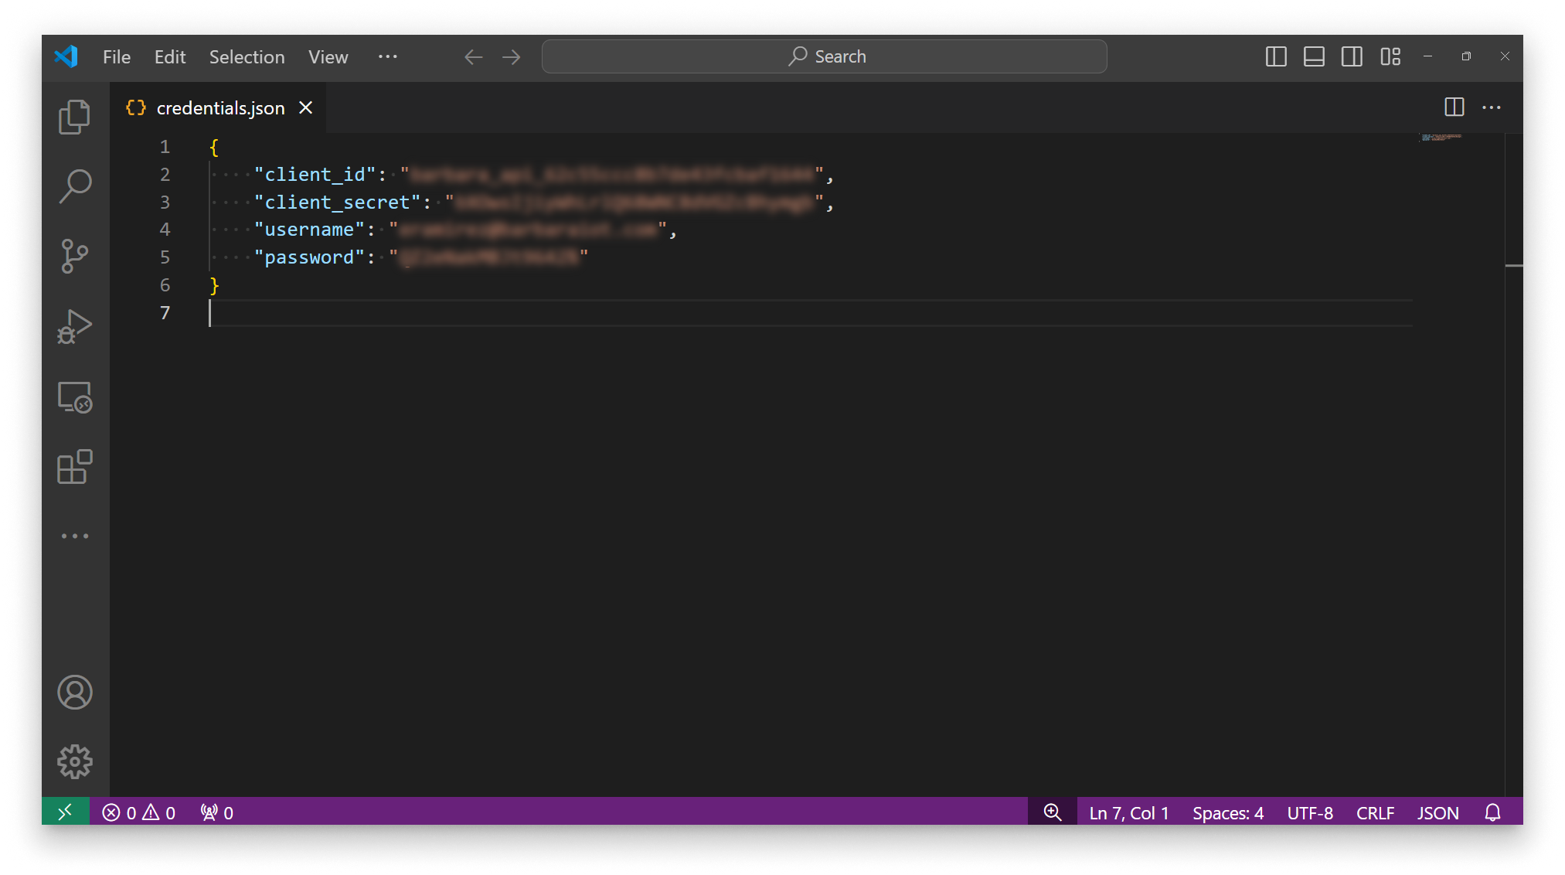The width and height of the screenshot is (1565, 875).
Task: Open Run and Debug view
Action: point(74,326)
